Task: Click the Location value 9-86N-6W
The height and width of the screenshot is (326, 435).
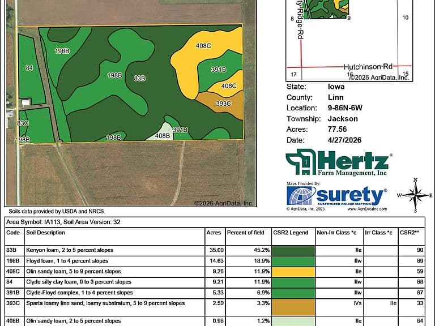Action: 345,108
